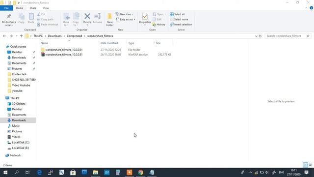The width and height of the screenshot is (314, 177).
Task: Click This PC in address breadcrumb
Action: point(38,36)
